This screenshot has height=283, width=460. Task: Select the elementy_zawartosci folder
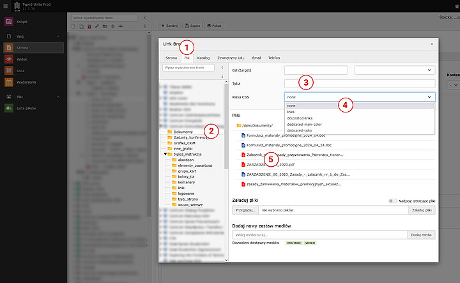click(x=195, y=165)
